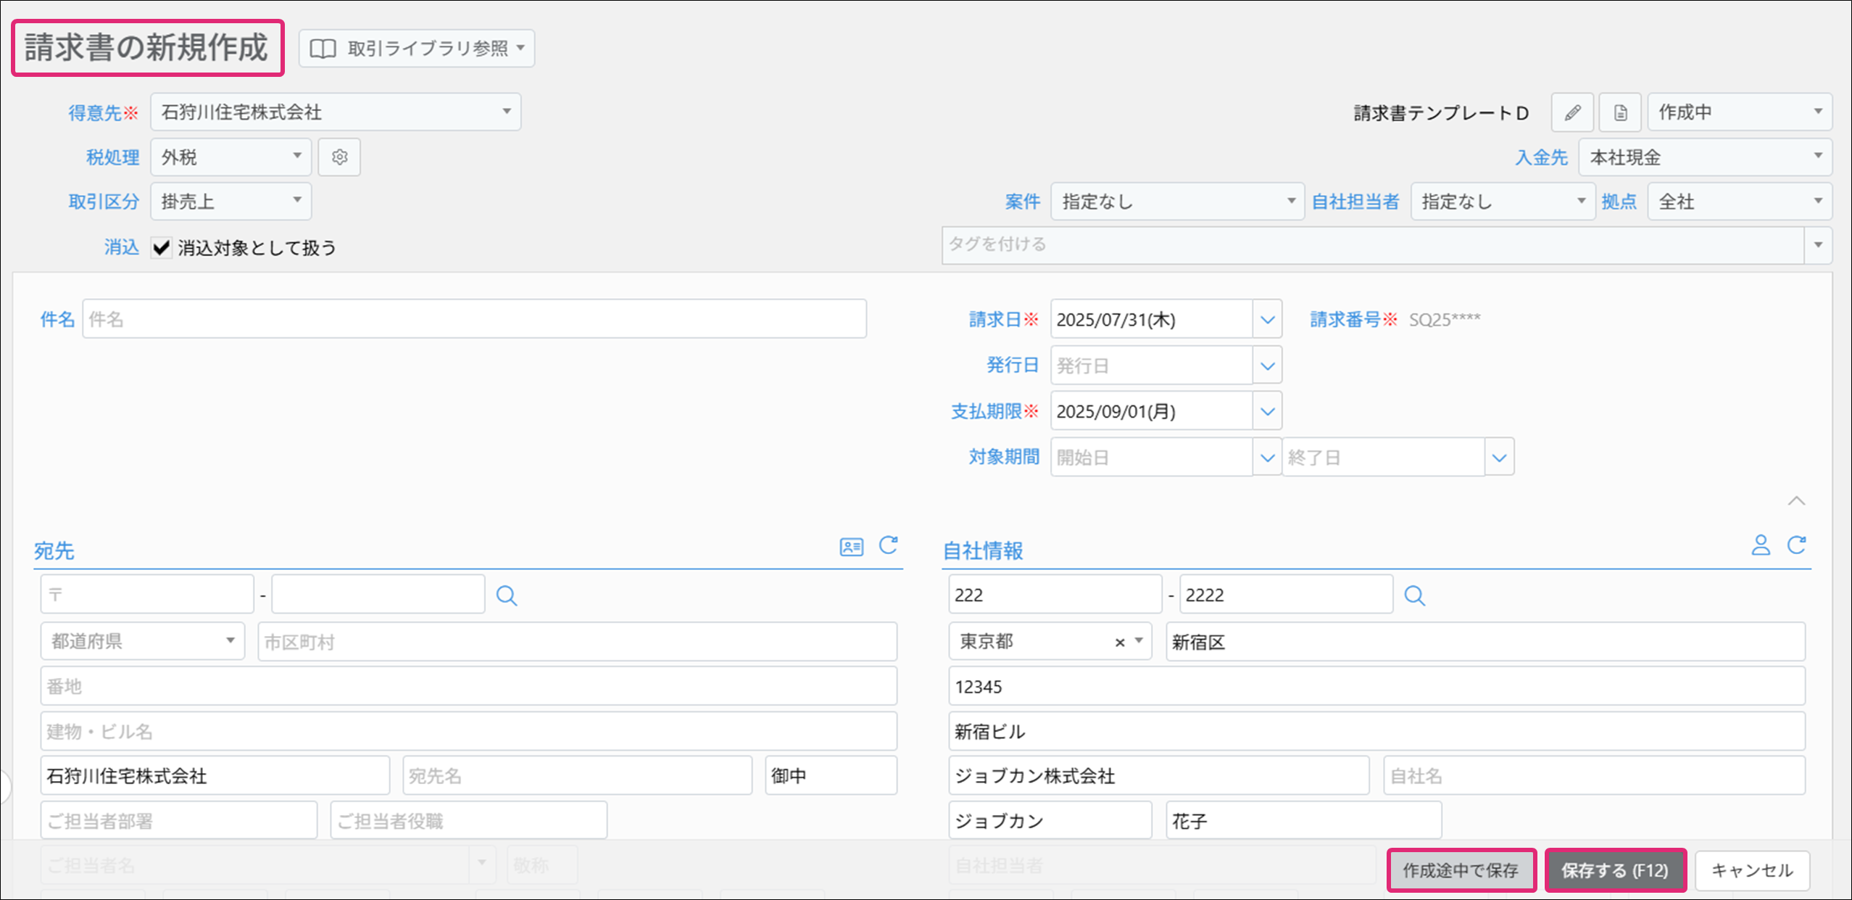This screenshot has height=900, width=1852.
Task: Refresh the 宛先 recipient information
Action: pyautogui.click(x=889, y=545)
